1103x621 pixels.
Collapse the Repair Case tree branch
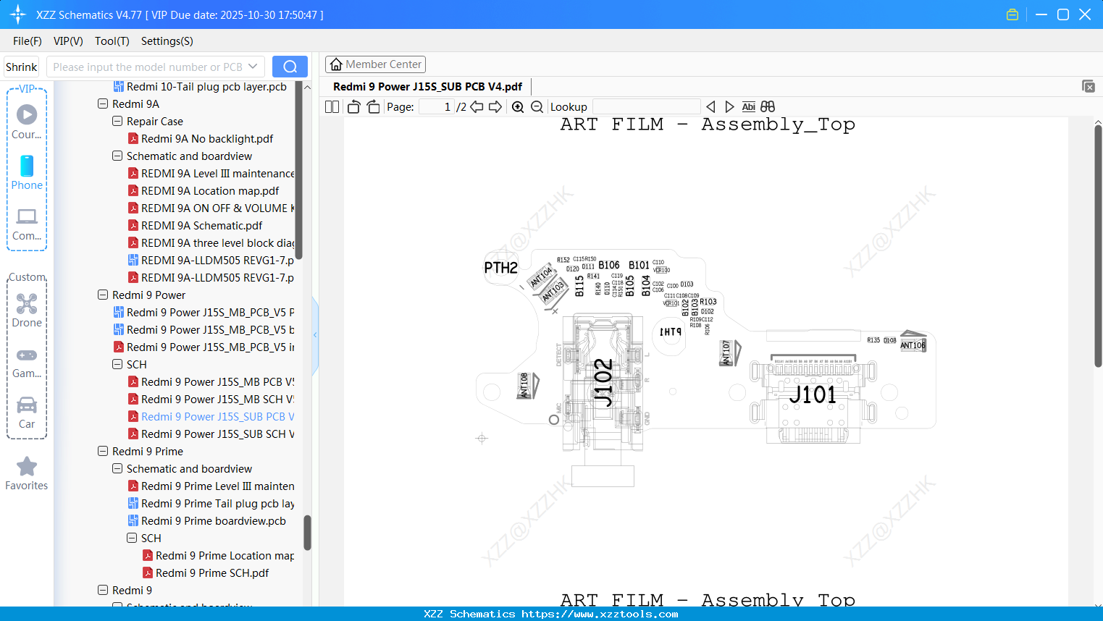click(117, 121)
